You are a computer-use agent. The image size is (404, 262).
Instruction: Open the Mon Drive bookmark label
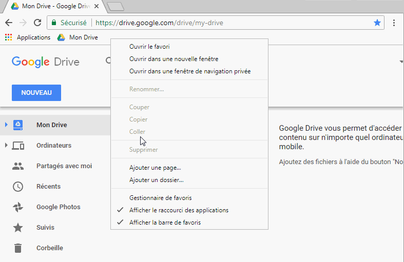(x=84, y=37)
